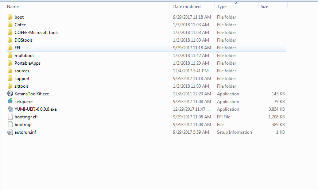Image resolution: width=318 pixels, height=190 pixels.
Task: Click the PortableApps folder icon
Action: 10,63
